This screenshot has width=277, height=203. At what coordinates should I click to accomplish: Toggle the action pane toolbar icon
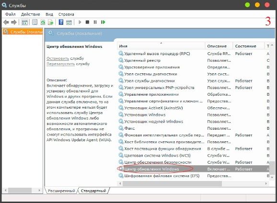pyautogui.click(x=69, y=22)
